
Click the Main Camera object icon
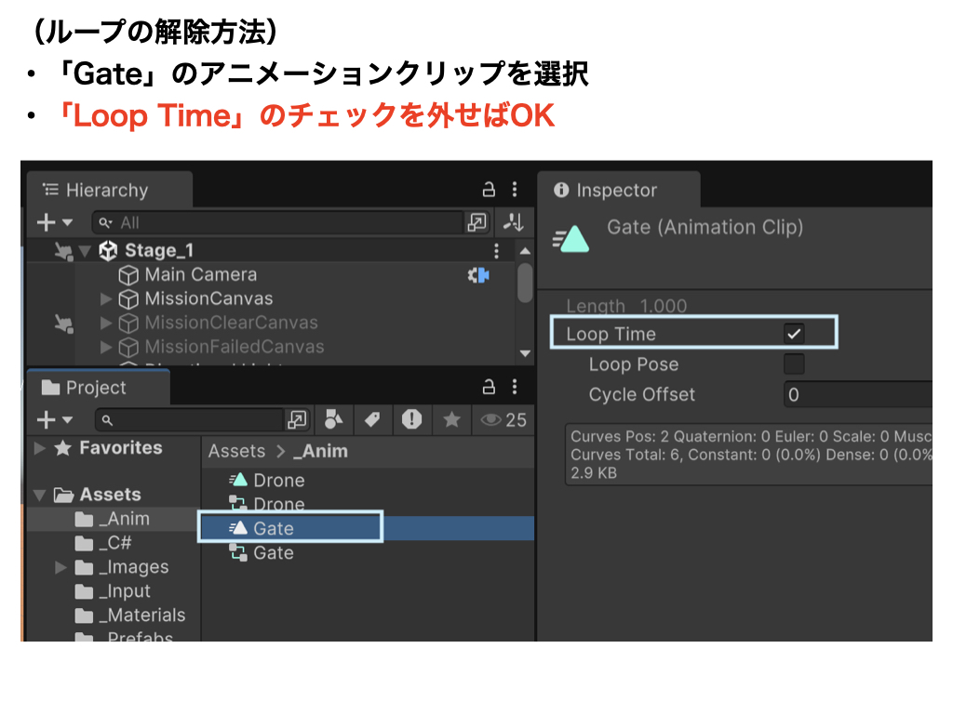[128, 275]
